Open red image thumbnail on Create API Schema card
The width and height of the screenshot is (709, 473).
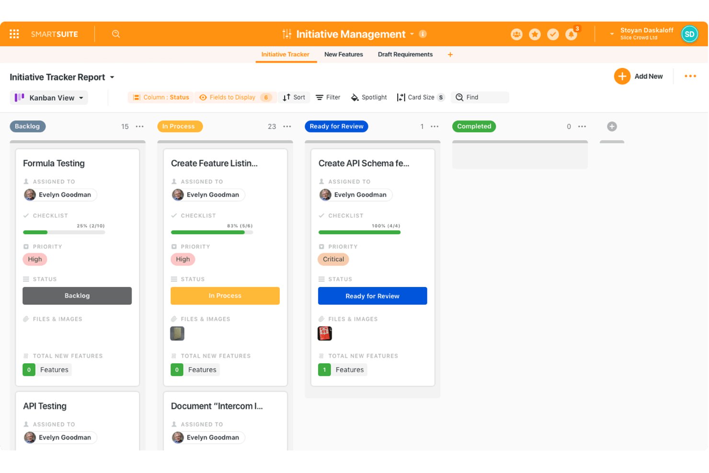(x=325, y=334)
